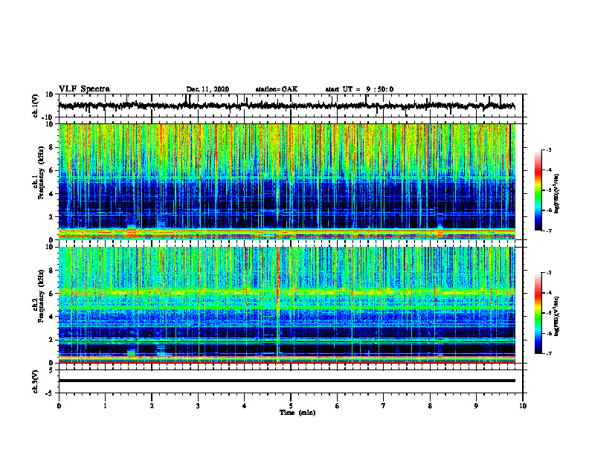Click inside the ch.2 spectrogram panel
This screenshot has width=589, height=455.
(x=287, y=305)
